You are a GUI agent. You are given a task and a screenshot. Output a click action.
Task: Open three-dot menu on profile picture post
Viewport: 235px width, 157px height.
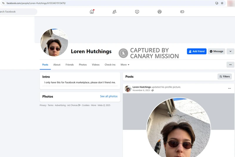229,88
